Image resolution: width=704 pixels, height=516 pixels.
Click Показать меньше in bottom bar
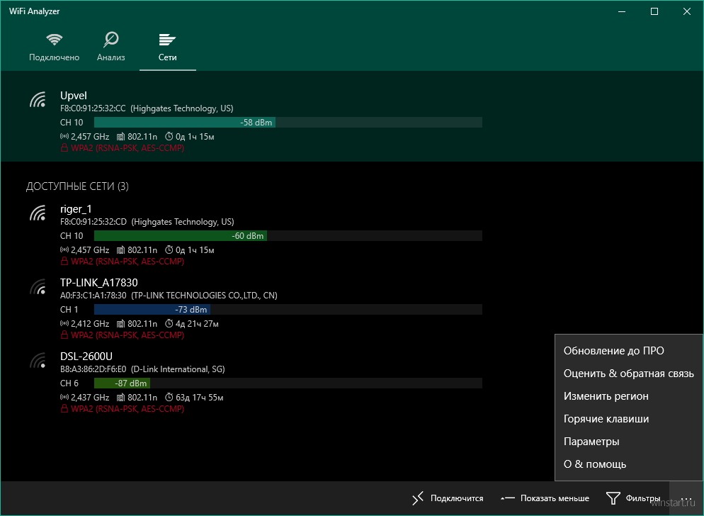545,498
